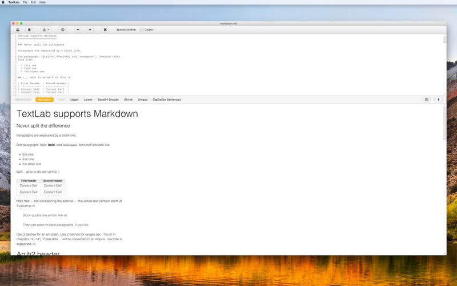457x286 pixels.
Task: Click the copy output icon
Action: 426,100
